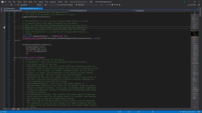Open the class navigation dropdown
202x113 pixels.
coord(101,11)
